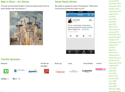Screen dimensions: 125x92
Task: Open the Telegramme Prints logo
Action: point(101,69)
